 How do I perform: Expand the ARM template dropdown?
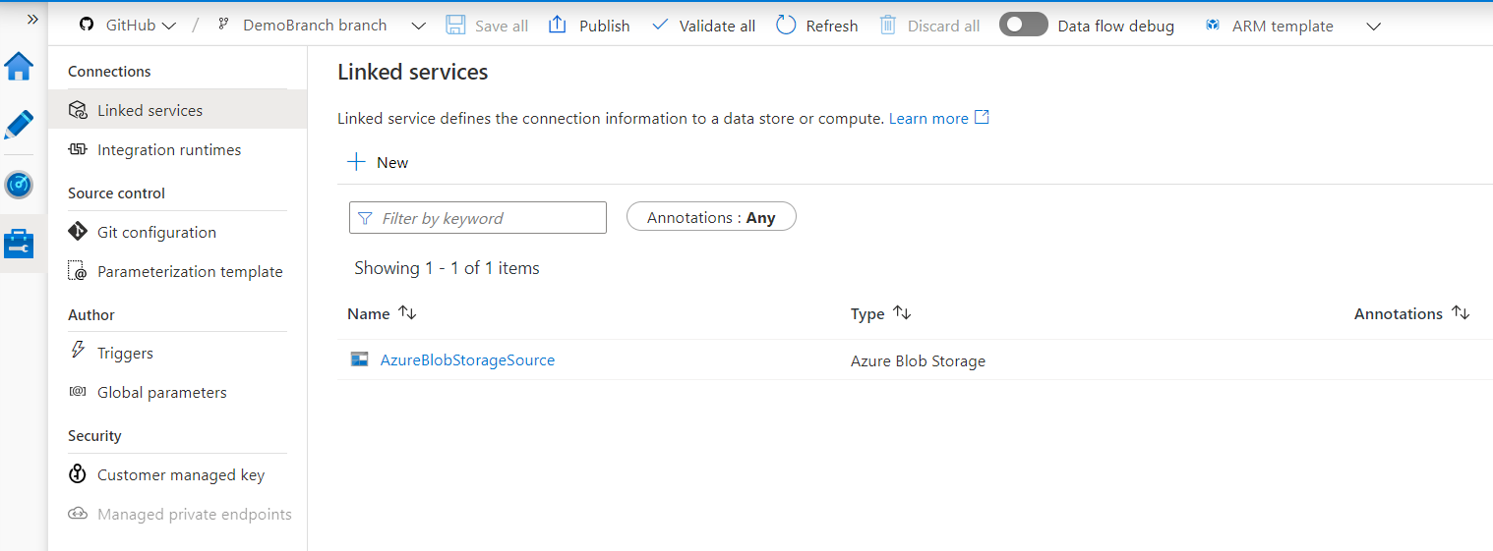(1374, 27)
